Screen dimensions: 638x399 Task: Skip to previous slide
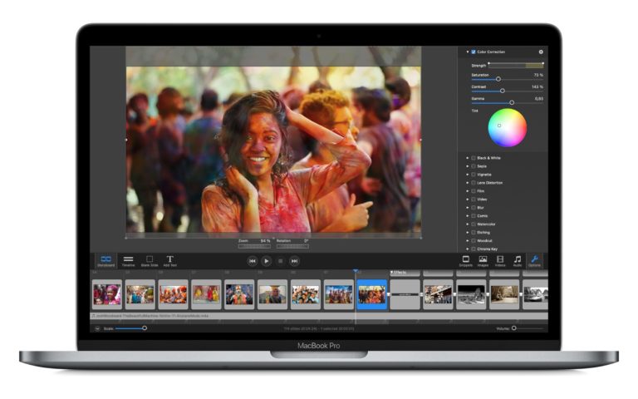(253, 261)
